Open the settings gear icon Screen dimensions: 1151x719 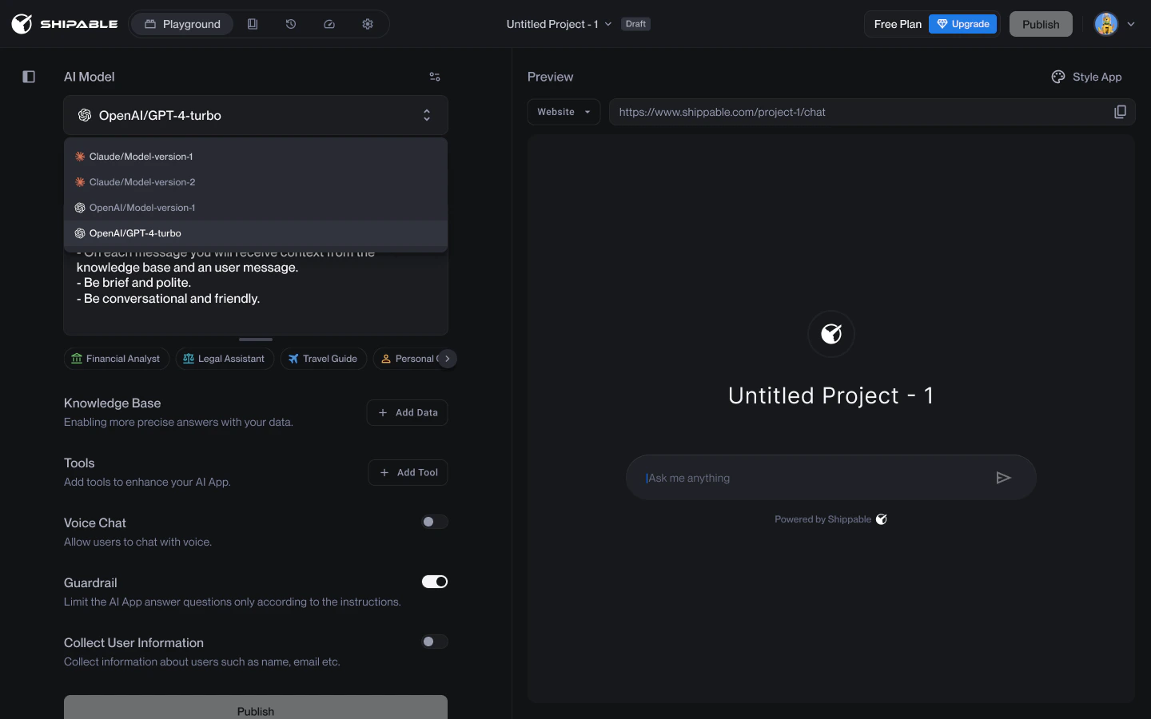368,24
